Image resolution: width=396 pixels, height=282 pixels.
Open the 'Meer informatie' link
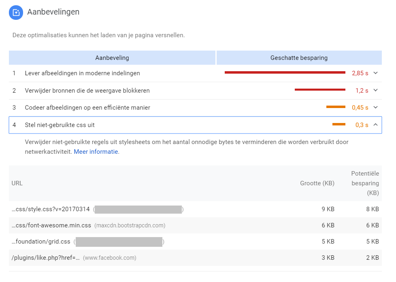[x=96, y=152]
